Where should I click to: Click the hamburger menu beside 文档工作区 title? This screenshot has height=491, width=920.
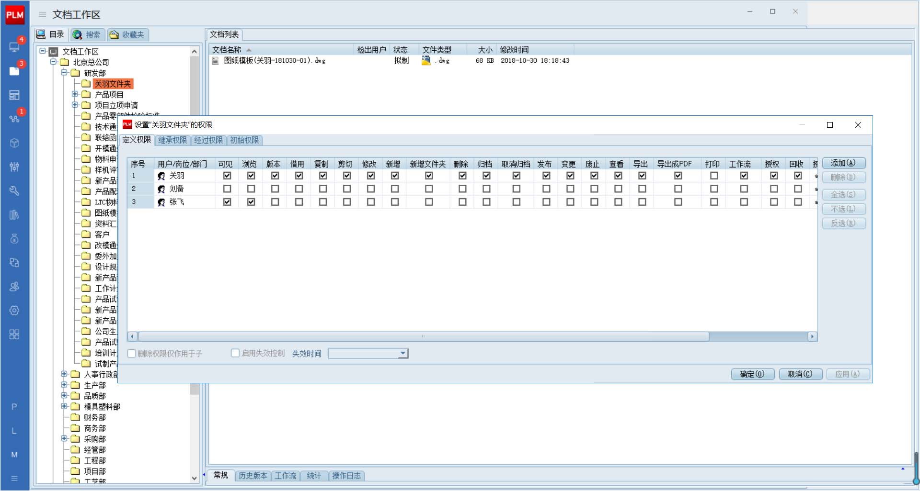43,15
